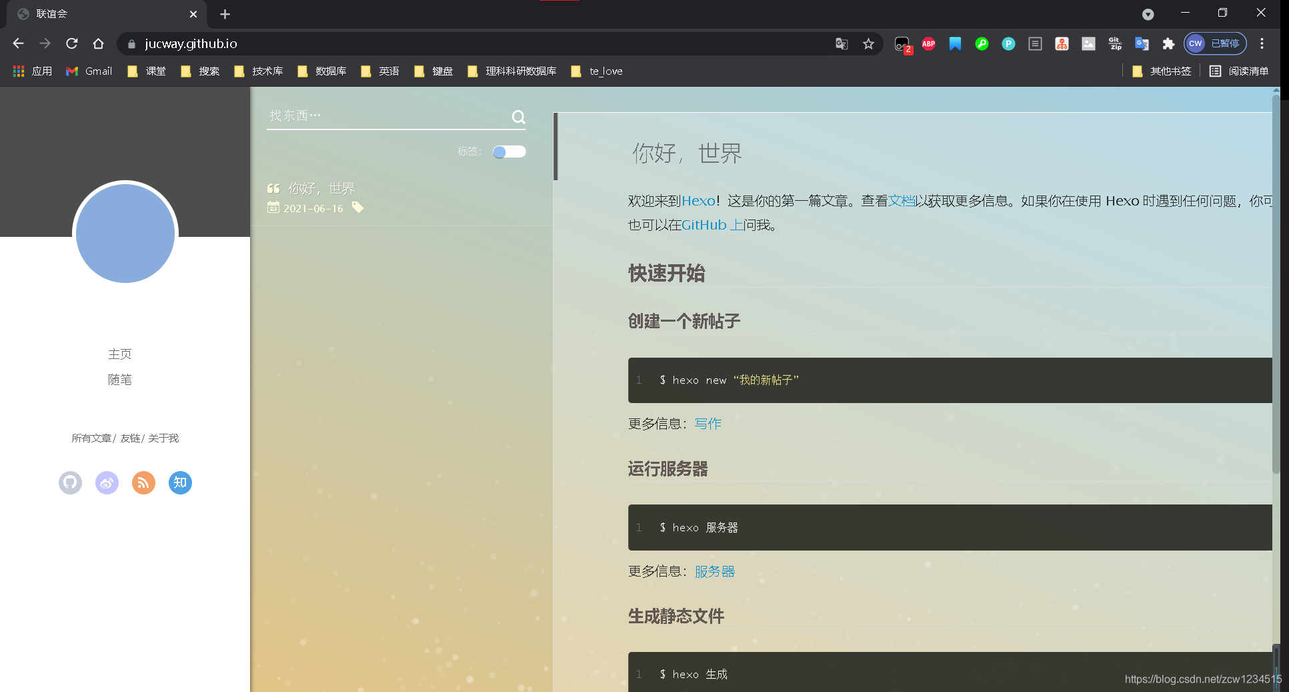Viewport: 1289px width, 692px height.
Task: Select 随笔 in the left navigation
Action: pyautogui.click(x=120, y=379)
